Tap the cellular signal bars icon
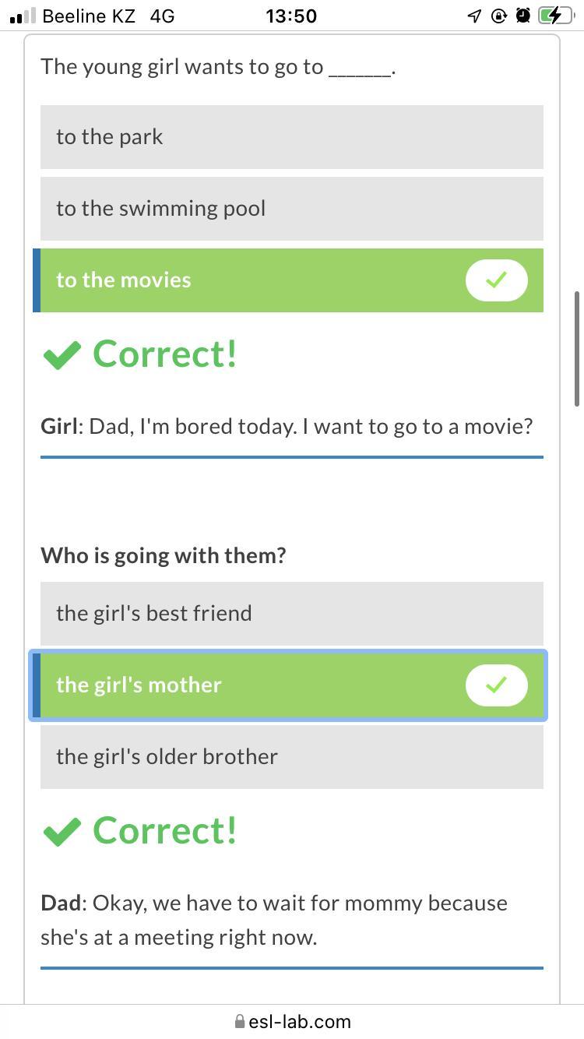Image resolution: width=584 pixels, height=1039 pixels. [x=23, y=16]
